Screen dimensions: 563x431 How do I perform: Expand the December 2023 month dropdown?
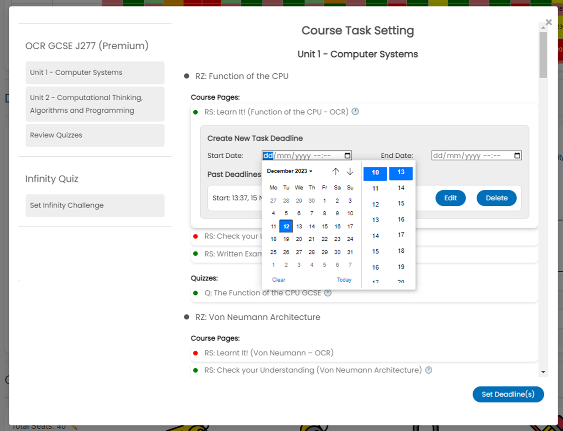point(289,171)
